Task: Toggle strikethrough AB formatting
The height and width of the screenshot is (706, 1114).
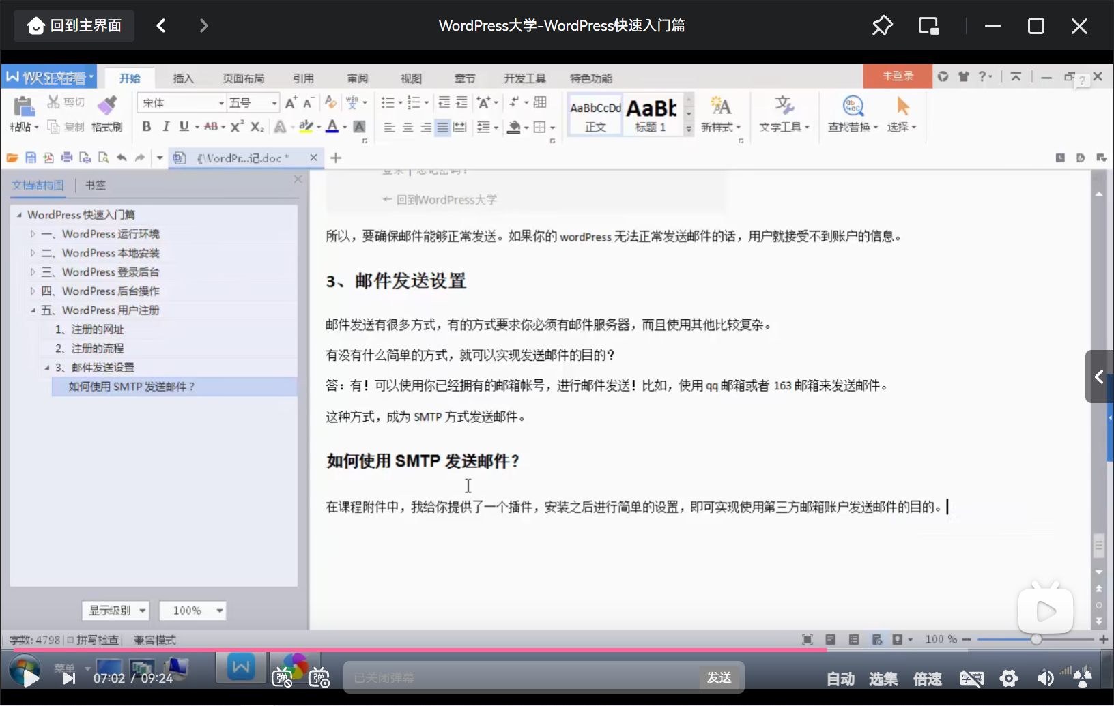Action: pyautogui.click(x=211, y=127)
